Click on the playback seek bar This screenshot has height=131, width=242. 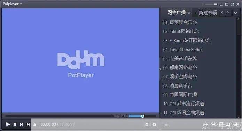(60, 116)
